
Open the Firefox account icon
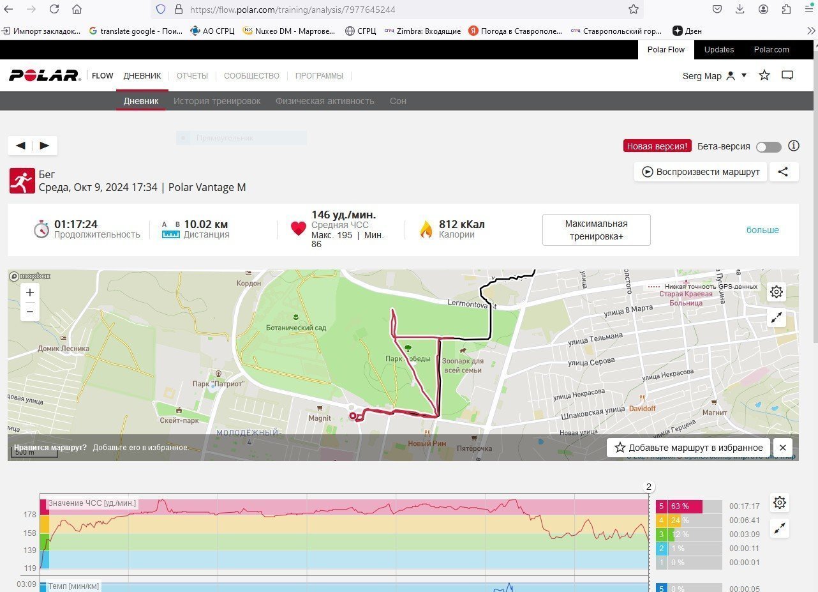[x=763, y=9]
